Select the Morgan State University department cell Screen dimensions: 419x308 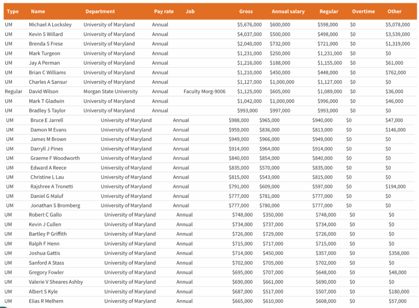110,91
